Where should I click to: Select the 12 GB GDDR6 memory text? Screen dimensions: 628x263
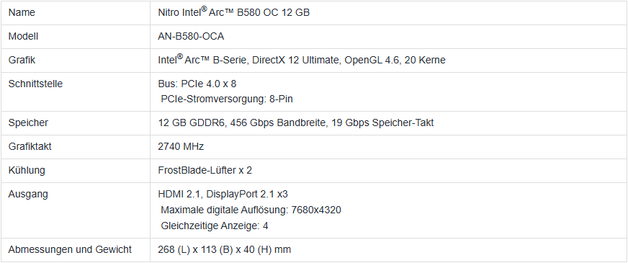[192, 122]
